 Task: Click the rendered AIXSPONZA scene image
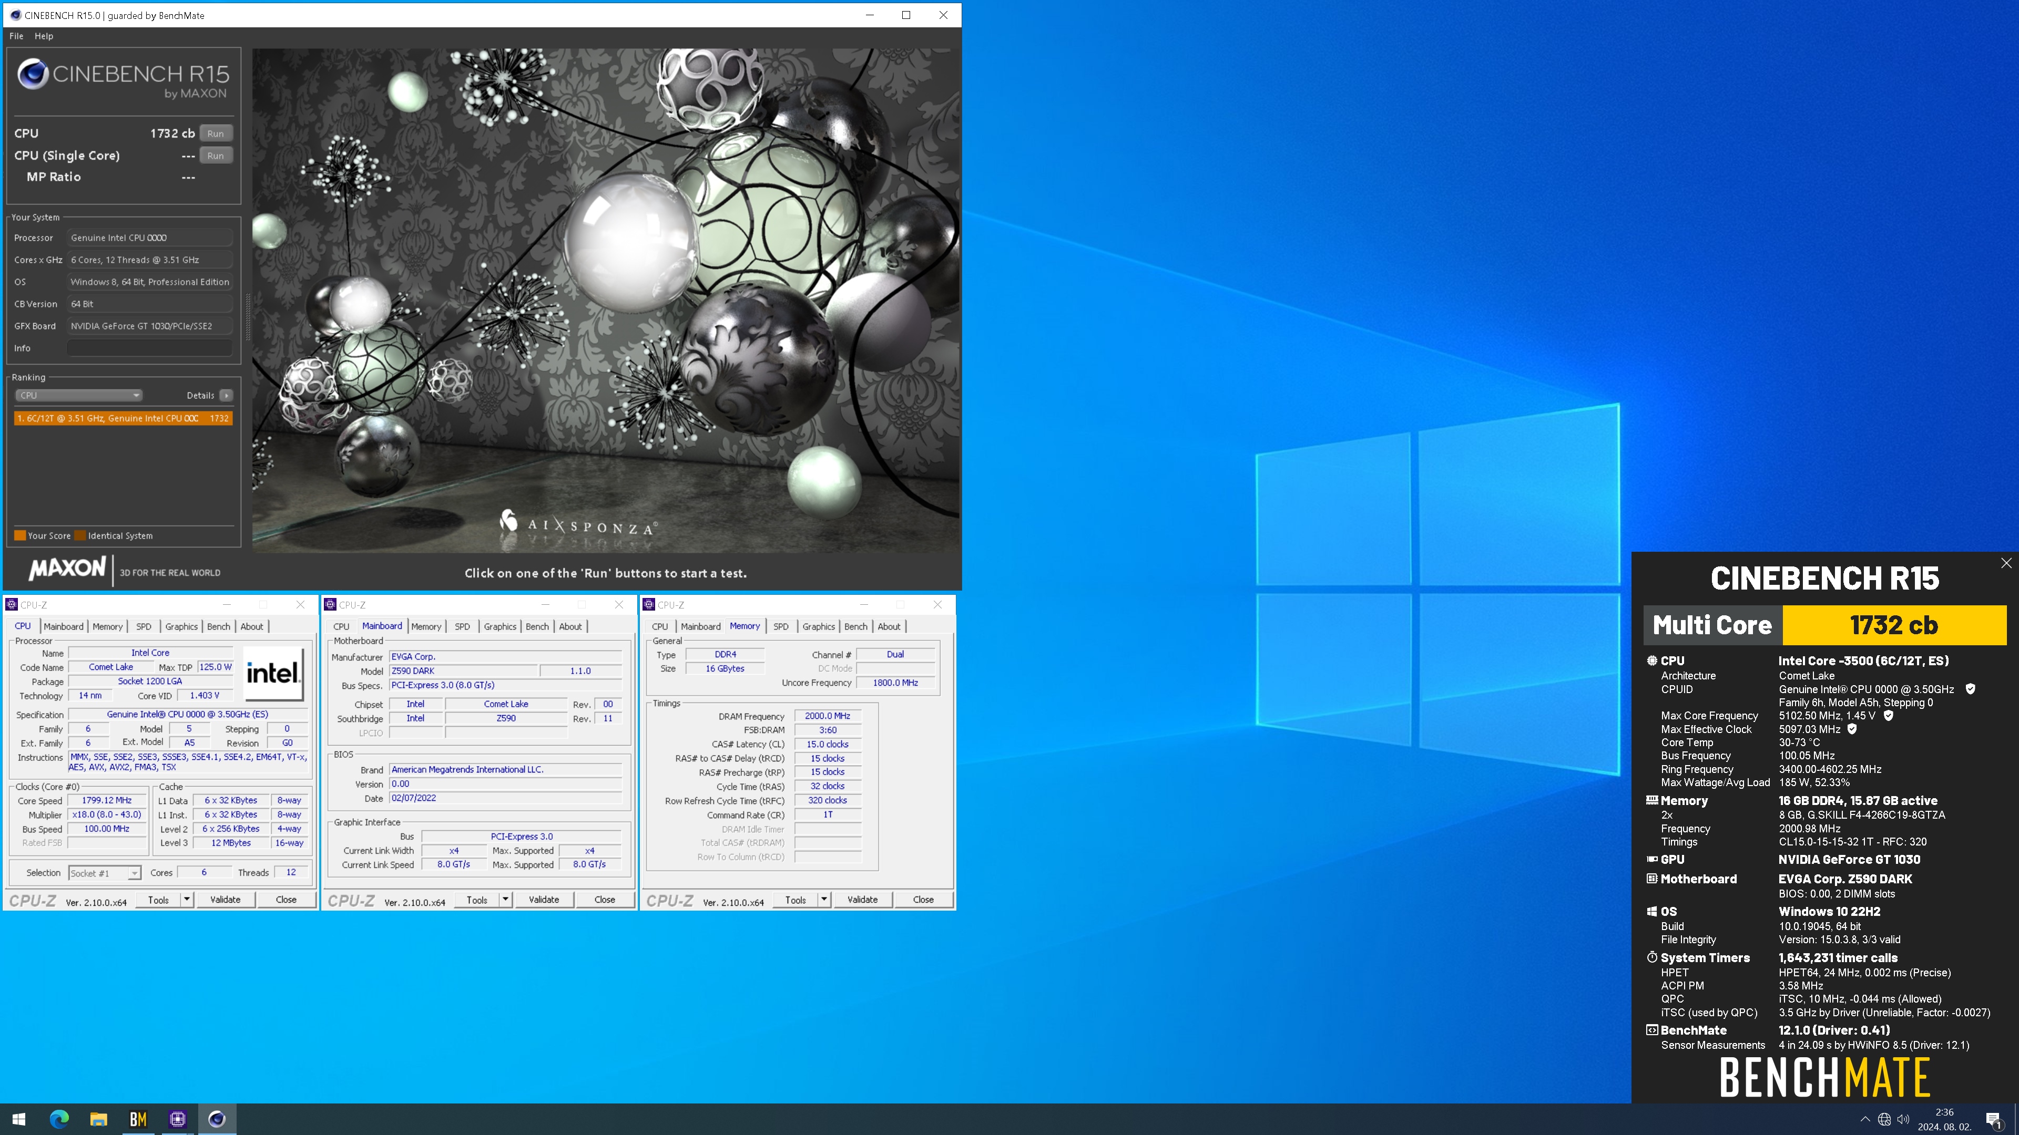tap(606, 300)
